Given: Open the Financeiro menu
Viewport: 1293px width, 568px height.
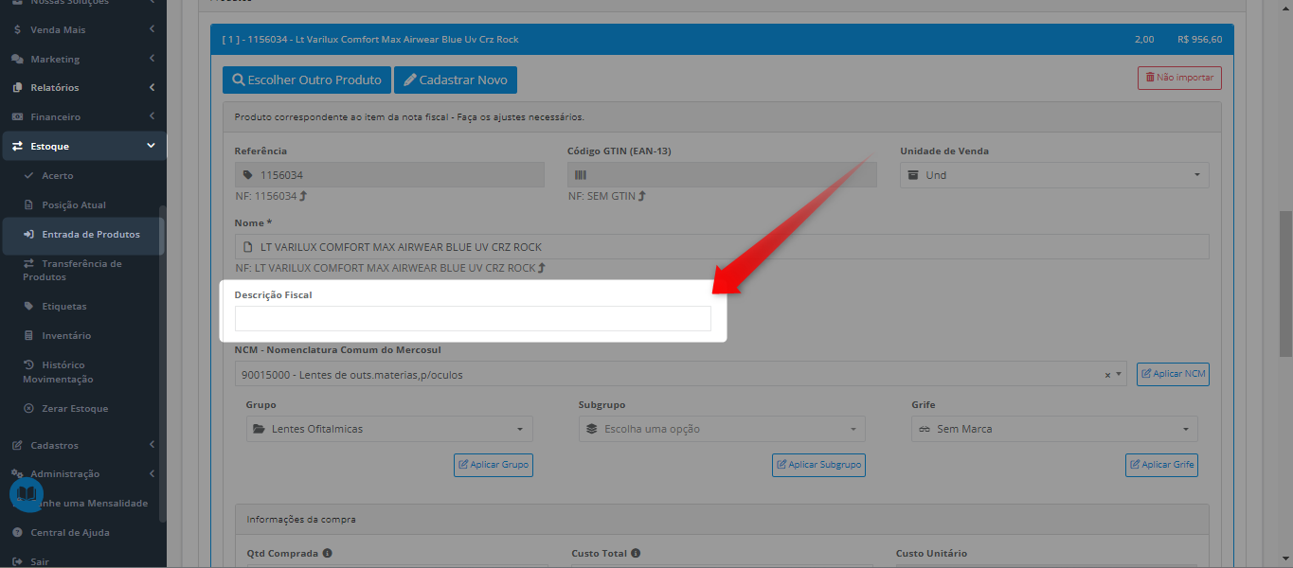Looking at the screenshot, I should click(x=83, y=117).
